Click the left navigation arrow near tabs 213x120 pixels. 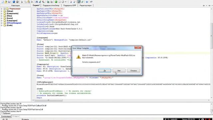click(204, 6)
